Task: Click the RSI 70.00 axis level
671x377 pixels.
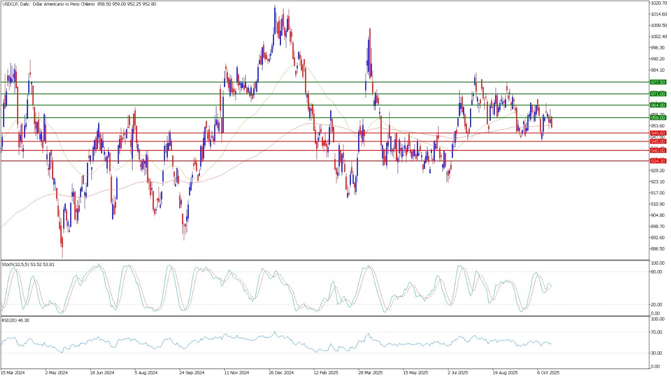Action: click(x=657, y=332)
